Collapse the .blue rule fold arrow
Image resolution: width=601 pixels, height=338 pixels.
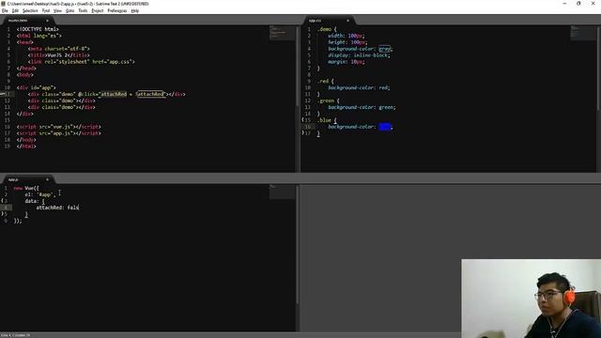coord(302,120)
